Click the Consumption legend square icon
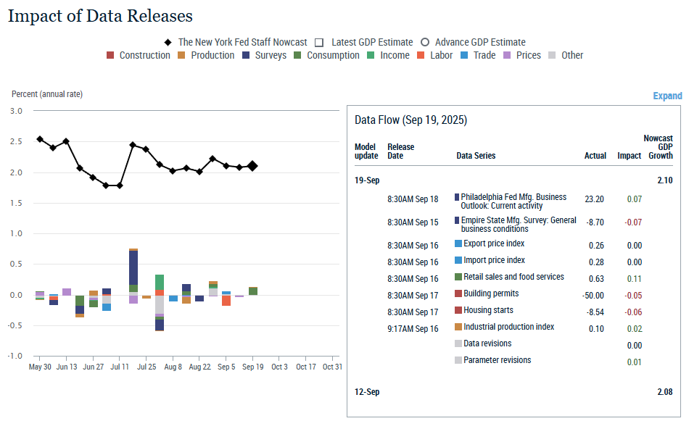Viewport: 689px width, 421px height. (x=297, y=56)
